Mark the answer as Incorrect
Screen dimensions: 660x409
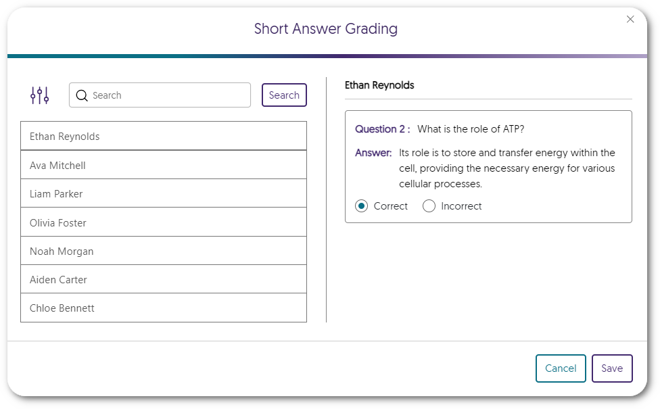[x=429, y=206]
